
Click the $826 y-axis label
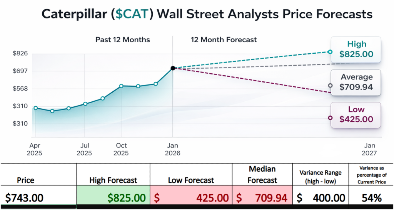click(x=20, y=53)
